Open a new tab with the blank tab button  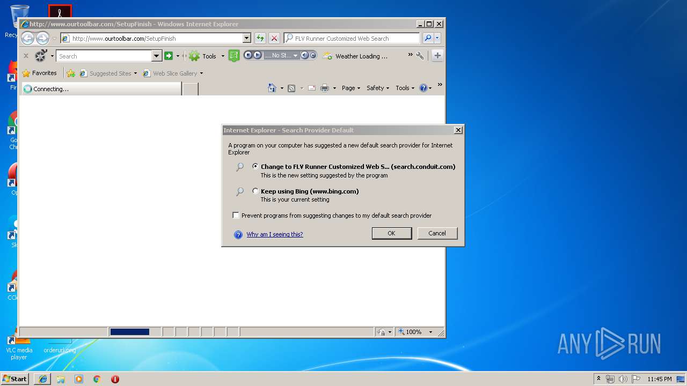point(191,89)
